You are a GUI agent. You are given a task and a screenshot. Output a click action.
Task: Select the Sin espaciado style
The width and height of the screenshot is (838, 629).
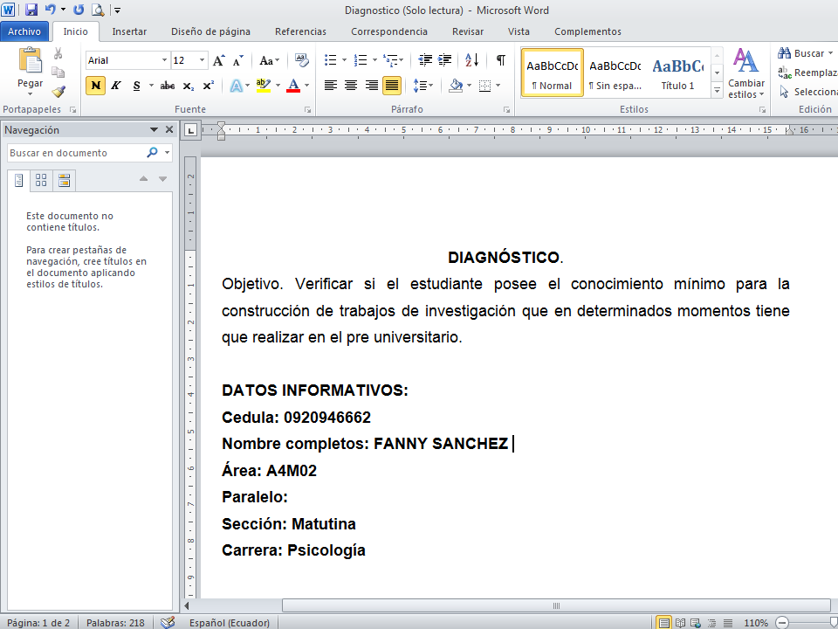pyautogui.click(x=615, y=73)
